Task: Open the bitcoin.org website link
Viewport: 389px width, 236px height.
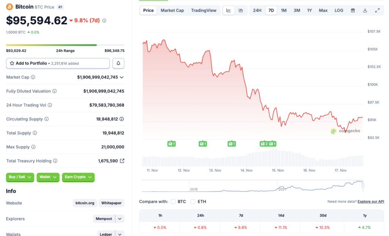Action: [x=85, y=203]
